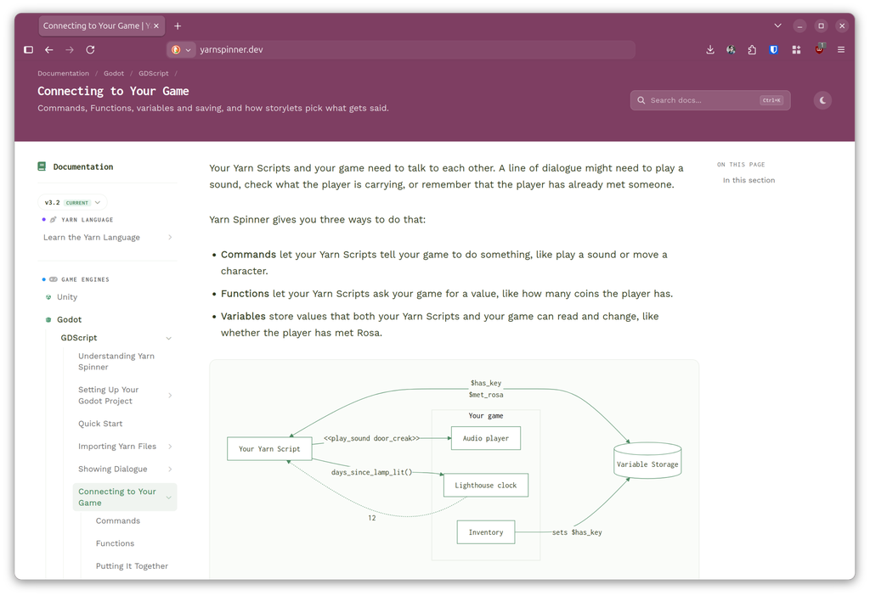Open Learn the Yarn Language page
Screen dimensions: 870x596
coord(92,237)
